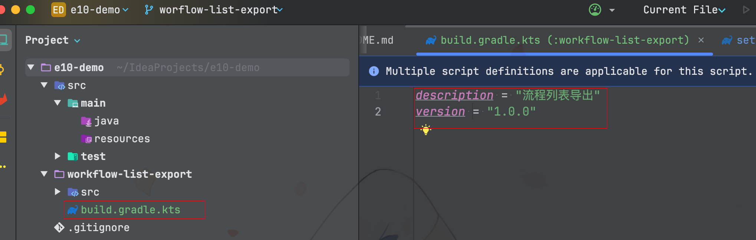Click the Git branch icon in title bar
This screenshot has height=240, width=756.
pos(149,10)
